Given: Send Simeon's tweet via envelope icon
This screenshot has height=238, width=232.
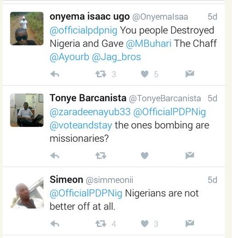Looking at the screenshot, I should pos(190,223).
